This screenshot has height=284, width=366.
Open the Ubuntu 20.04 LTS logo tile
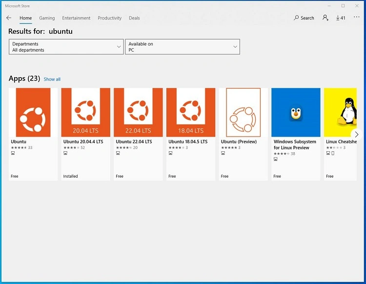tap(86, 112)
